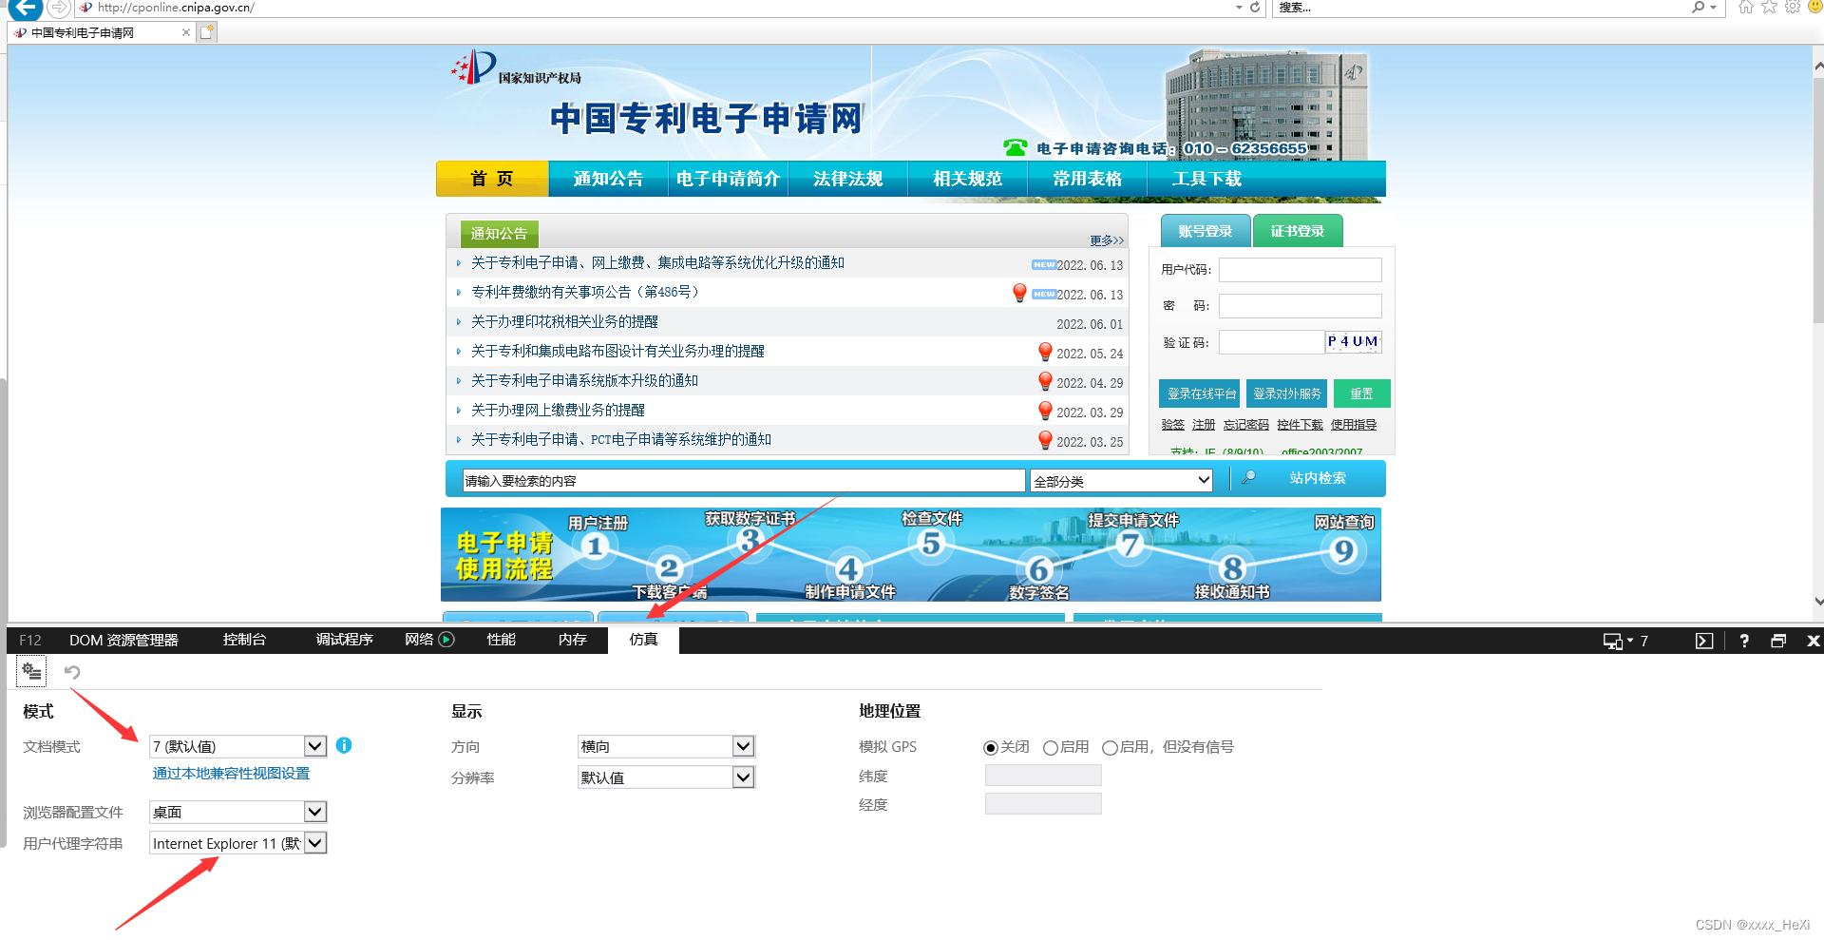
Task: Switch to the DOM 资源管理器 tab
Action: point(123,641)
